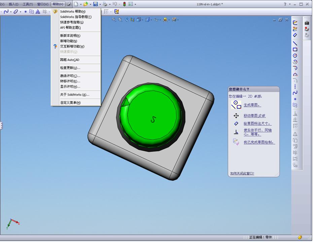The width and height of the screenshot is (323, 242).
Task: Select 检查更新(U)... menu entry
Action: 76,68
